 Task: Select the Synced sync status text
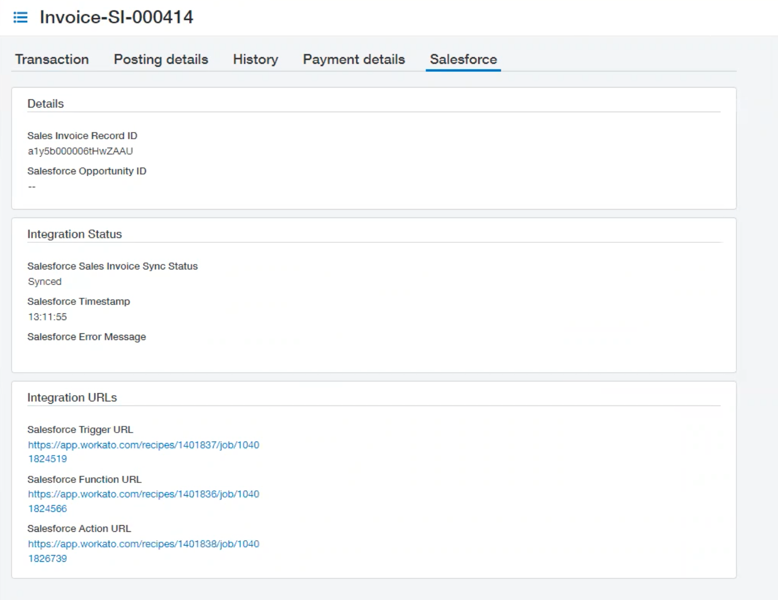click(x=44, y=281)
